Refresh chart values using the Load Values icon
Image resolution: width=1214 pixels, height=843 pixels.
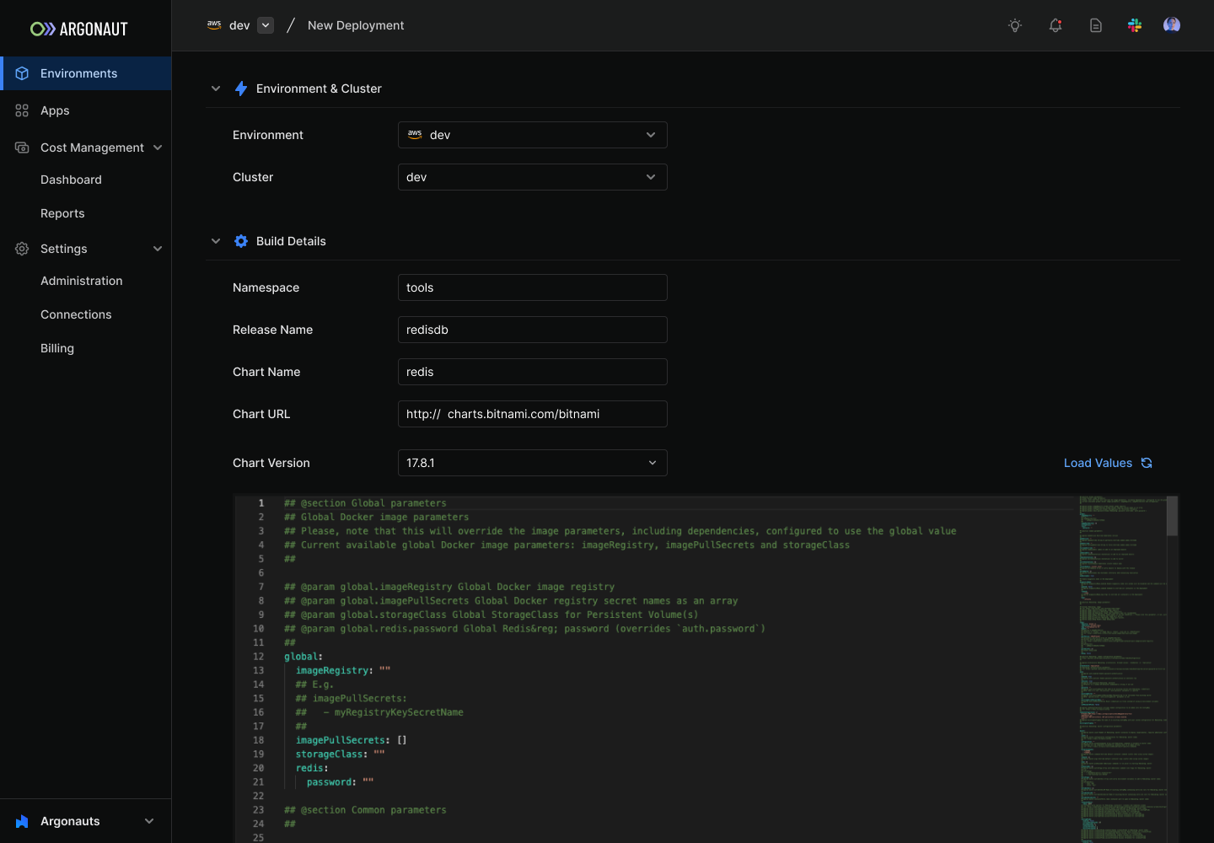coord(1146,462)
